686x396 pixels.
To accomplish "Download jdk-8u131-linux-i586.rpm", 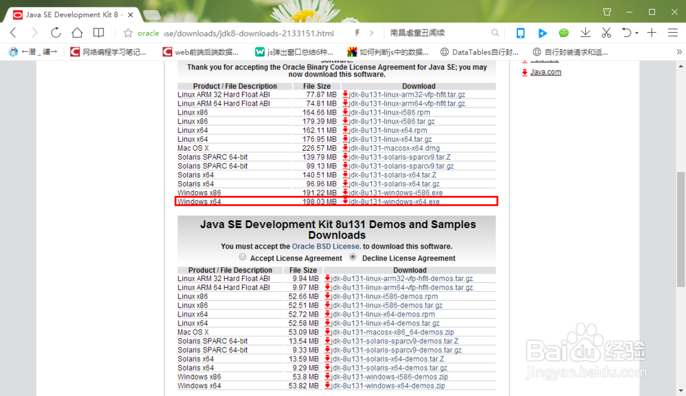I will tap(390, 112).
